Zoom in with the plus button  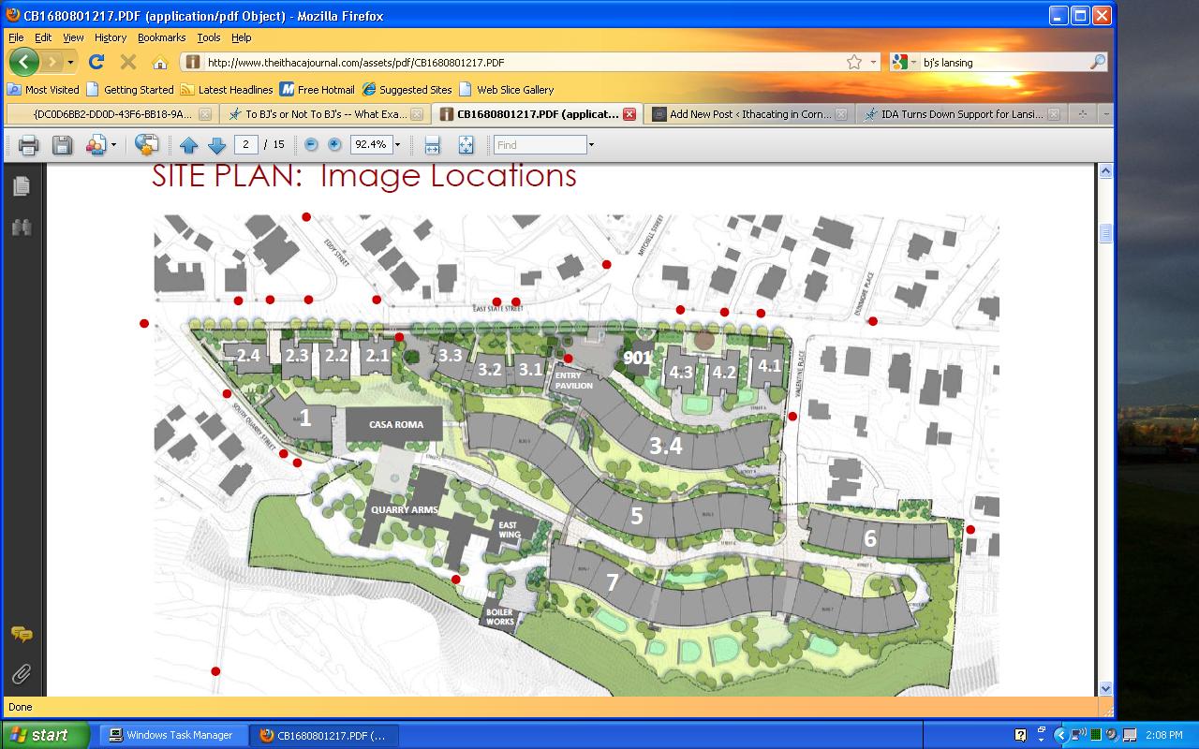(x=334, y=145)
